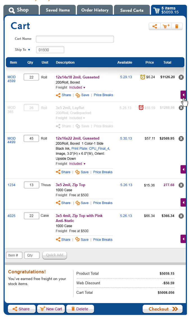
Task: View Price Breaks for 3x5 2mil Zip Top
Action: (x=103, y=203)
